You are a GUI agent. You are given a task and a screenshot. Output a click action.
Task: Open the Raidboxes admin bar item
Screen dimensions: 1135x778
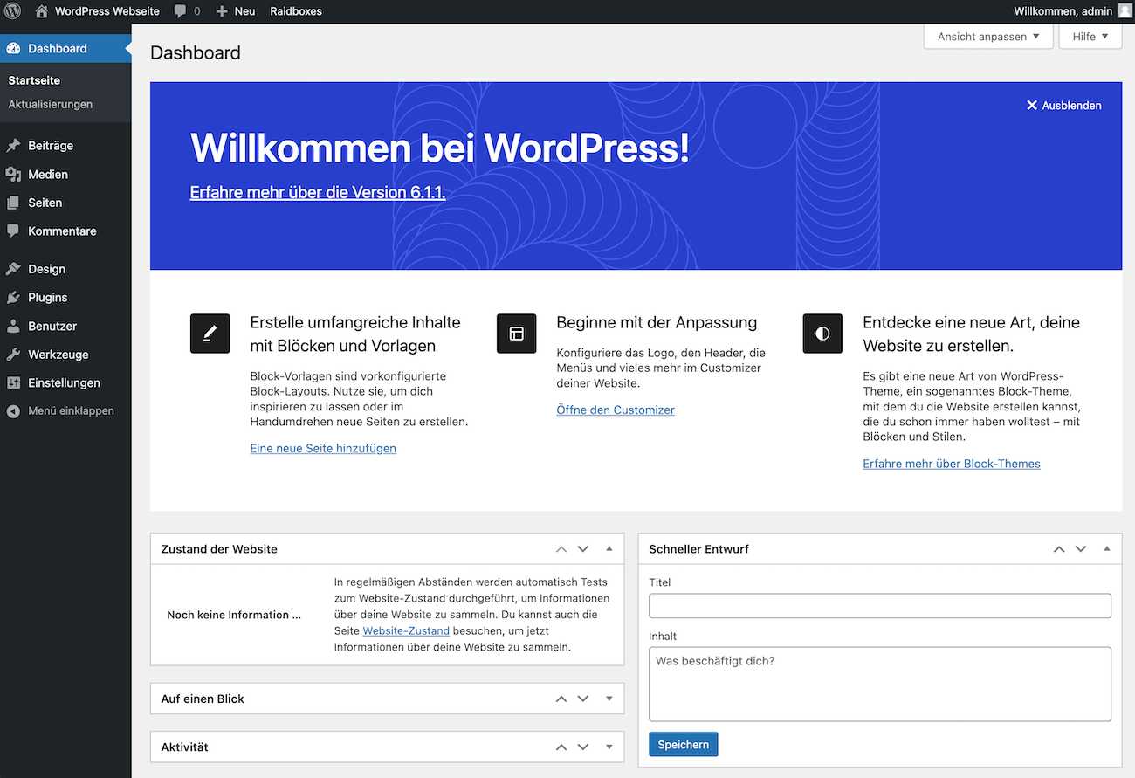pos(296,11)
